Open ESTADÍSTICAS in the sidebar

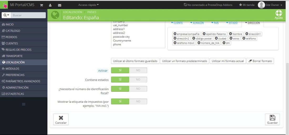[24, 94]
